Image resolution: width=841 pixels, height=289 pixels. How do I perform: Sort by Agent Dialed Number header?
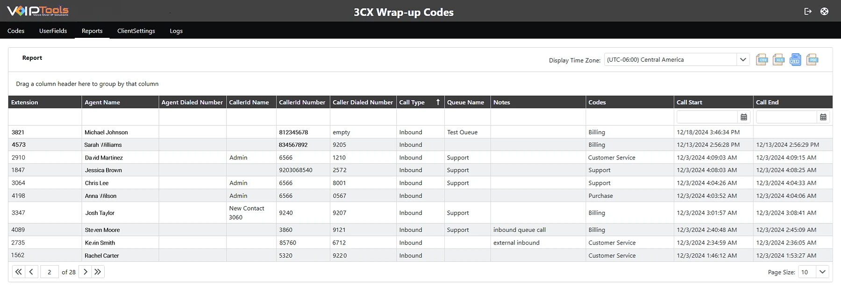pos(192,102)
